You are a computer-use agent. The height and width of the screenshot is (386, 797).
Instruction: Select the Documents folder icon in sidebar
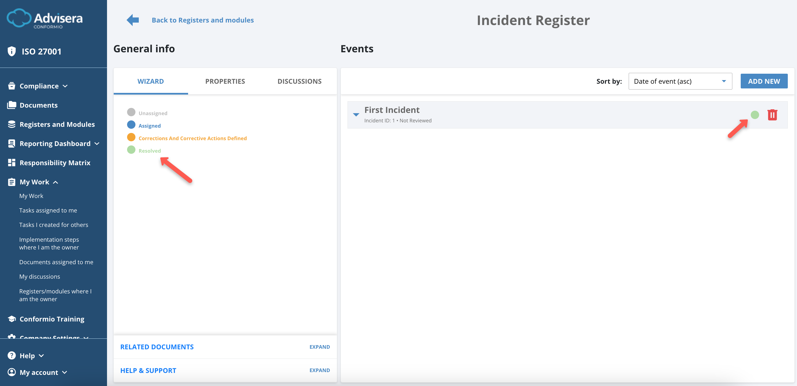click(x=11, y=105)
